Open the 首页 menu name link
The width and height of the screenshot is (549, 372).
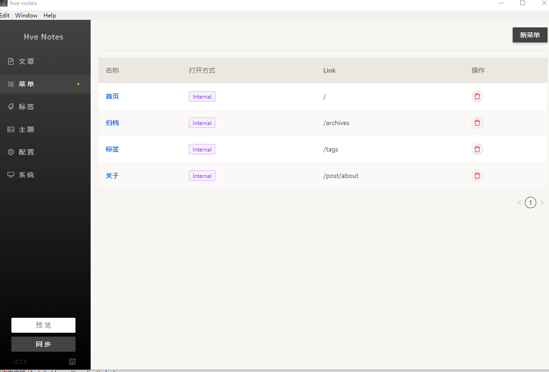(112, 96)
